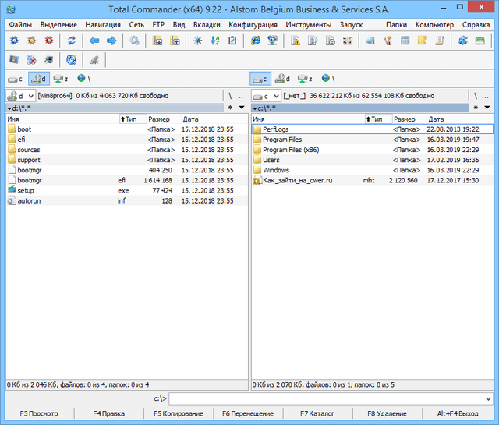Click the pale gray gears toolbar icon
This screenshot has width=499, height=425.
[x=134, y=41]
